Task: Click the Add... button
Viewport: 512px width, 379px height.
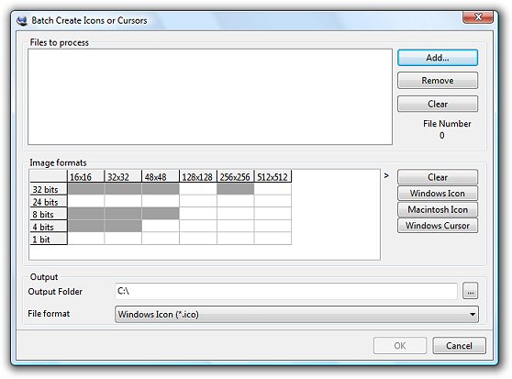Action: tap(438, 58)
